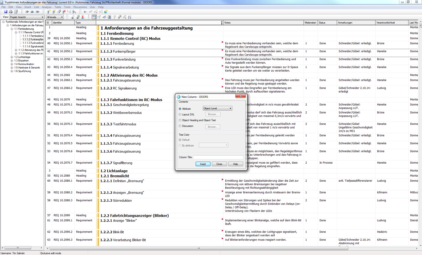Screen dimensions: 422x255
Task: Click the Insert button in dialog
Action: pyautogui.click(x=203, y=164)
